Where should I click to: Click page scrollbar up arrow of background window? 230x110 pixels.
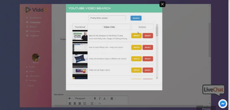click(x=210, y=5)
